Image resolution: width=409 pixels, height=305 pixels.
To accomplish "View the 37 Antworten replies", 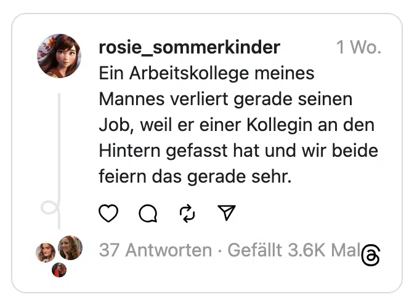I will 155,250.
